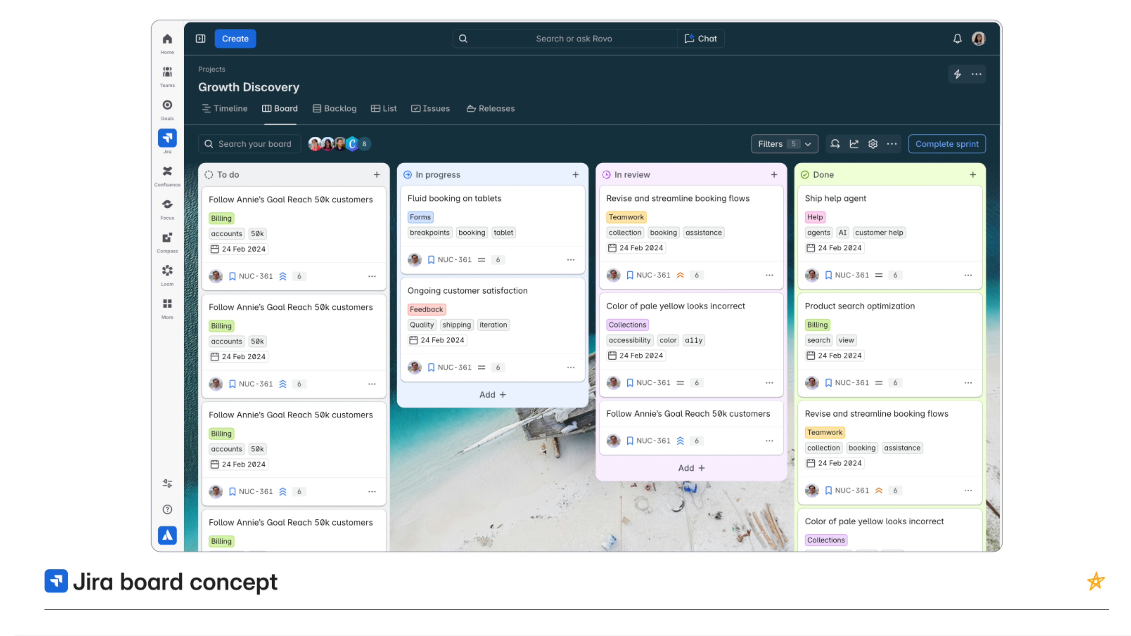Switch to the List tab
Screen dimensions: 1131x636
click(x=384, y=108)
